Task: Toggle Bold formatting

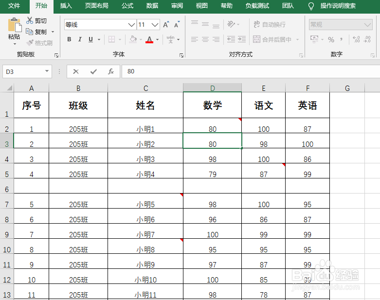Action: (69, 39)
